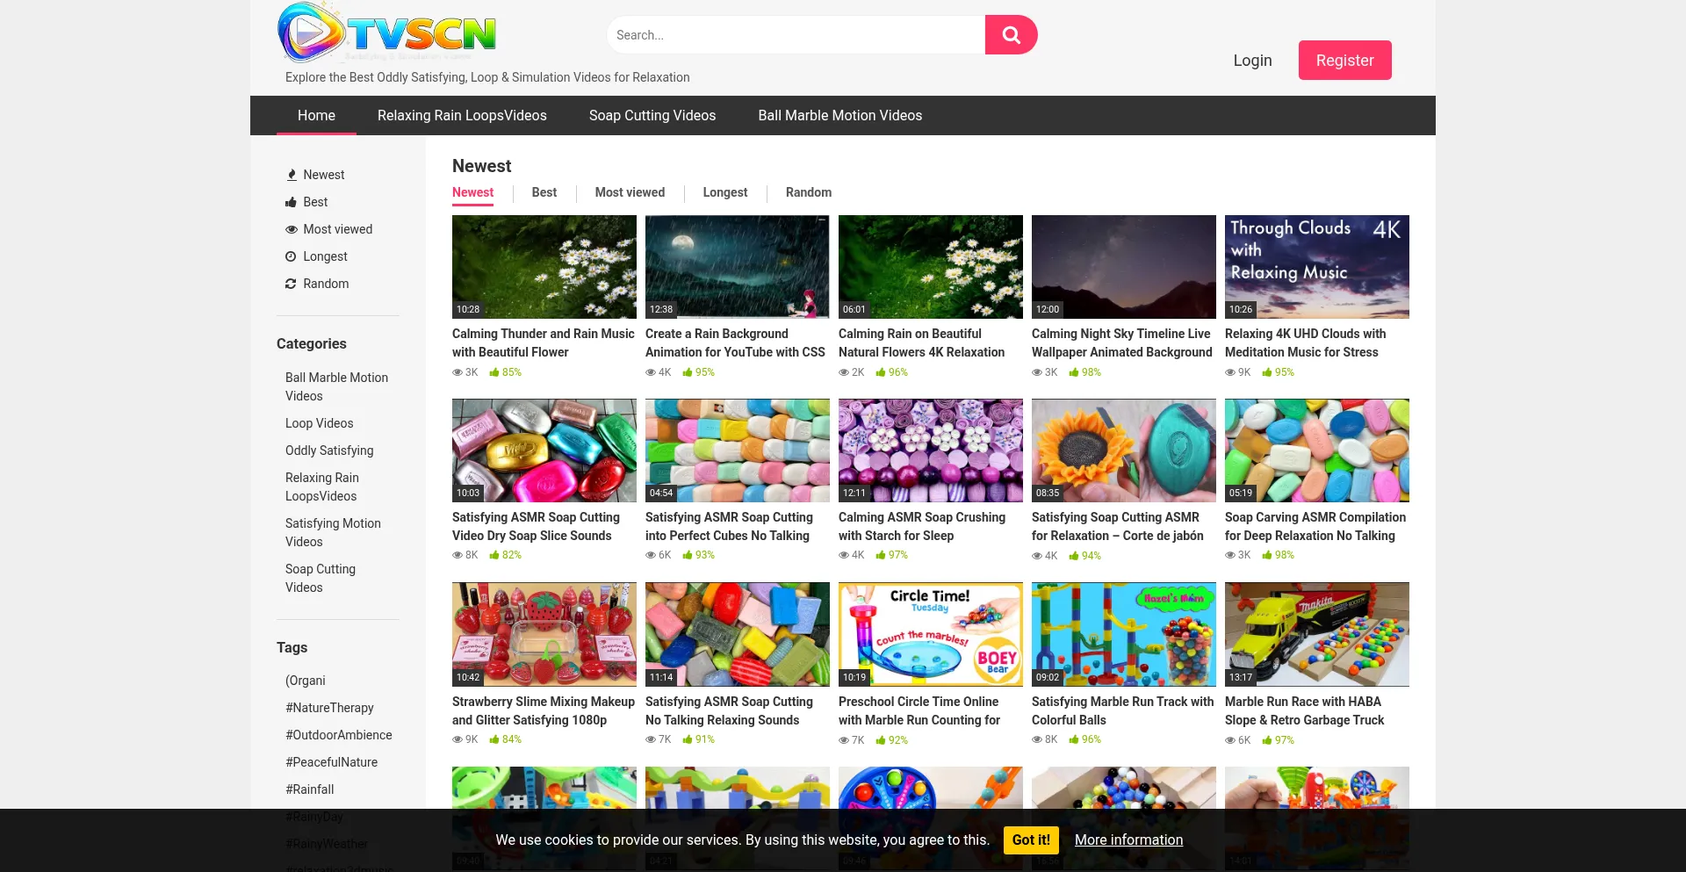This screenshot has width=1686, height=872.
Task: Open Preschool Circle Time video thumbnail
Action: [931, 634]
